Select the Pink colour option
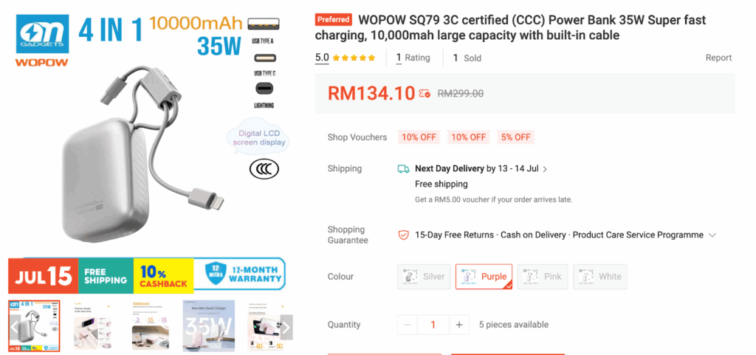The image size is (756, 355). (x=543, y=277)
